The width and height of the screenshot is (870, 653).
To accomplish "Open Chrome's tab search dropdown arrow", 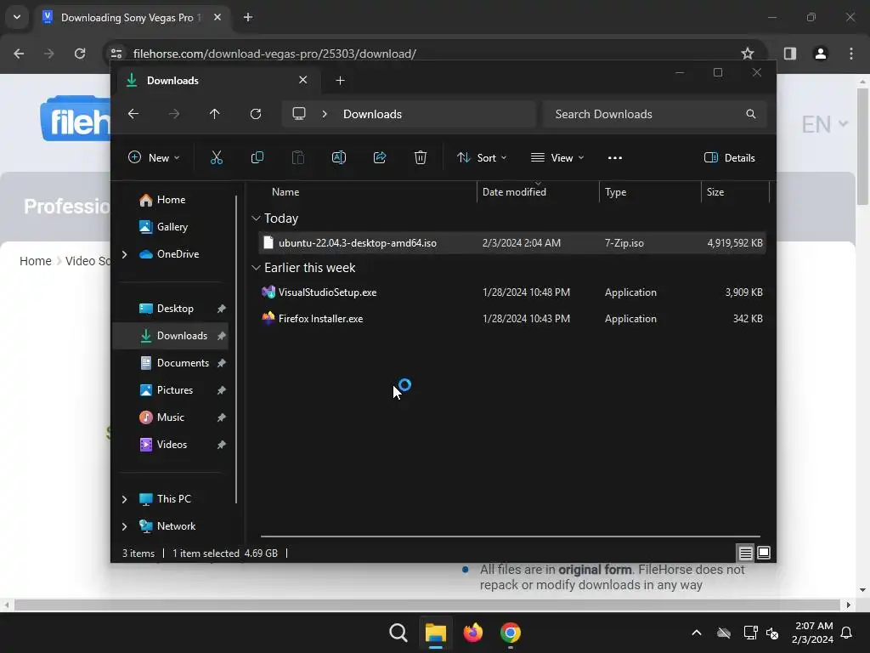I will point(17,17).
